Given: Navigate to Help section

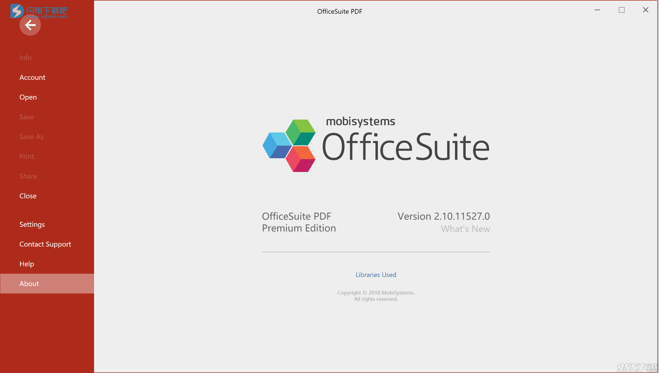Looking at the screenshot, I should pyautogui.click(x=27, y=264).
